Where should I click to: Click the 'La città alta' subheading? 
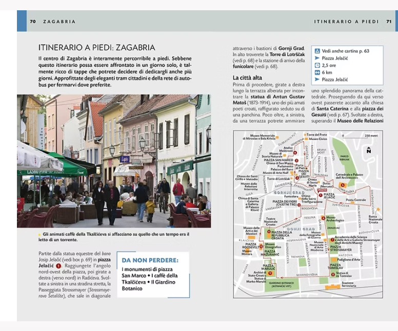pyautogui.click(x=247, y=77)
